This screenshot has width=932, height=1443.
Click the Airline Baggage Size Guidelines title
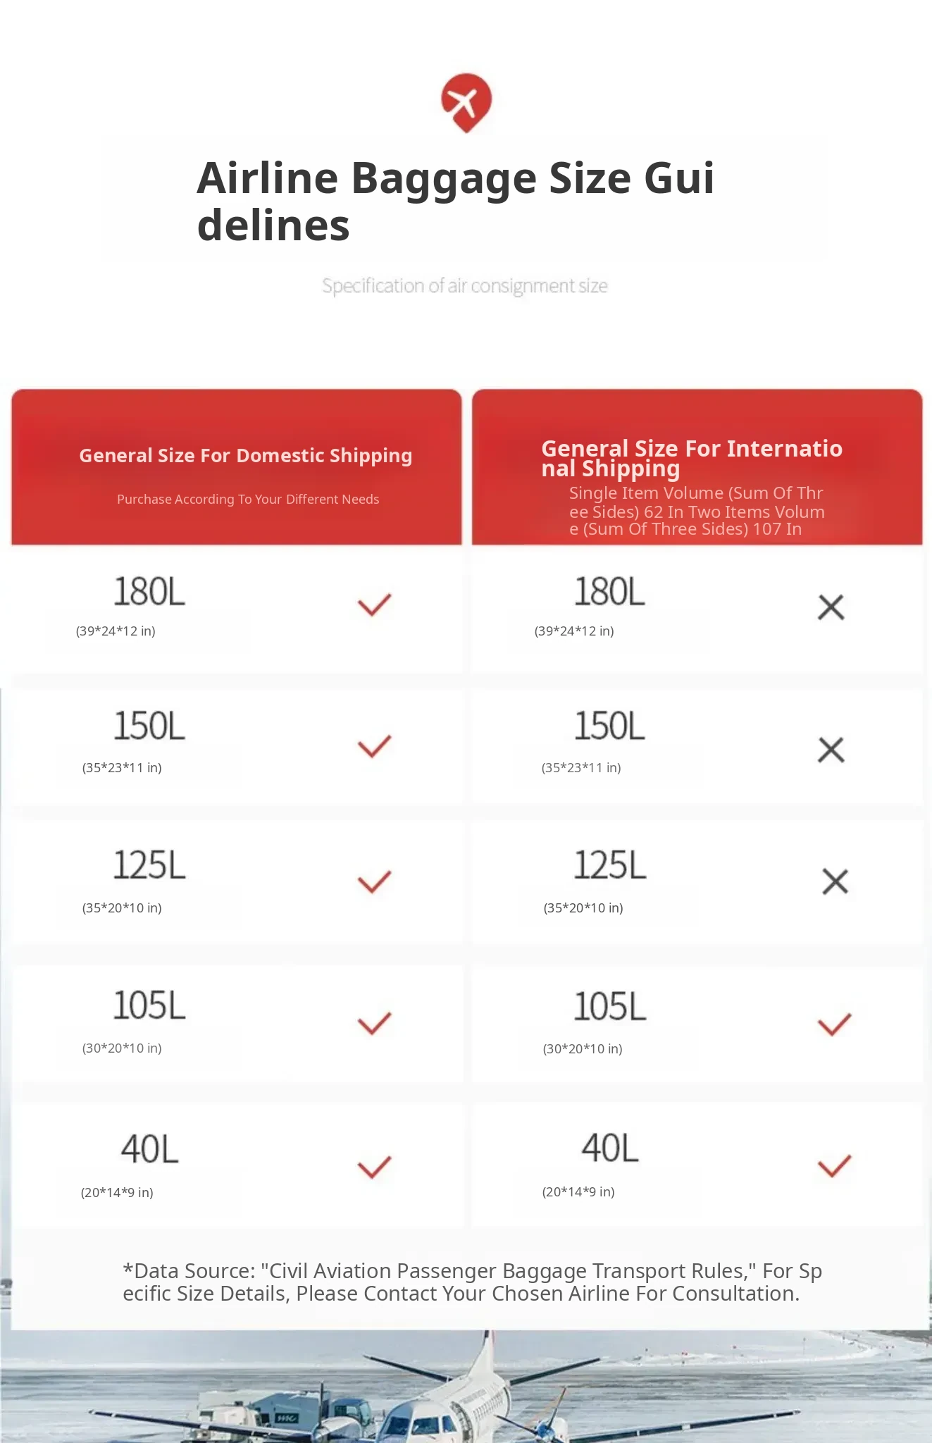[x=456, y=201]
